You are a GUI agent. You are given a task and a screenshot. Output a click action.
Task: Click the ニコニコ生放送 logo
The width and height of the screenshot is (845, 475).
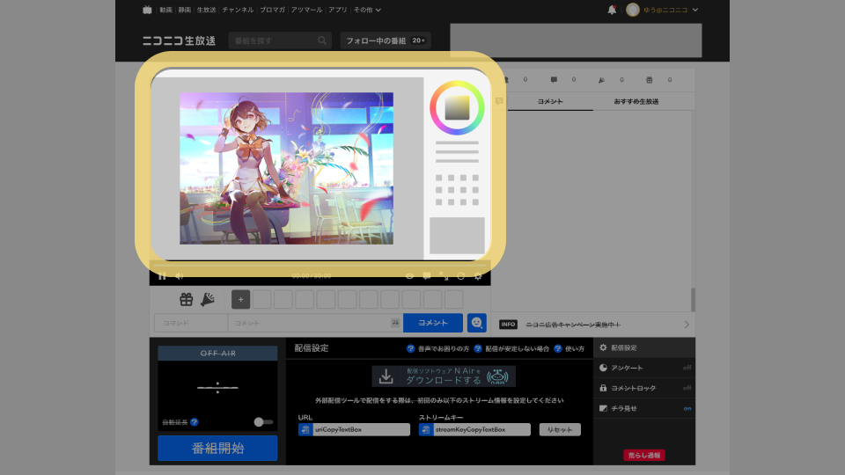pyautogui.click(x=179, y=41)
